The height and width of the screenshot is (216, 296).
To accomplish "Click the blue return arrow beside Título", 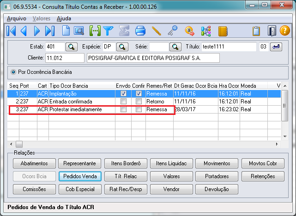I will (x=276, y=47).
